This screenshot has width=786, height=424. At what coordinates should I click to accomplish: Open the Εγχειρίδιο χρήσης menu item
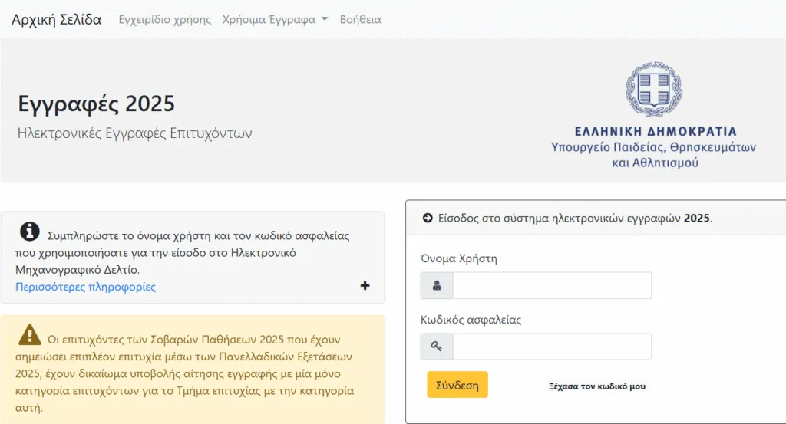pos(165,20)
